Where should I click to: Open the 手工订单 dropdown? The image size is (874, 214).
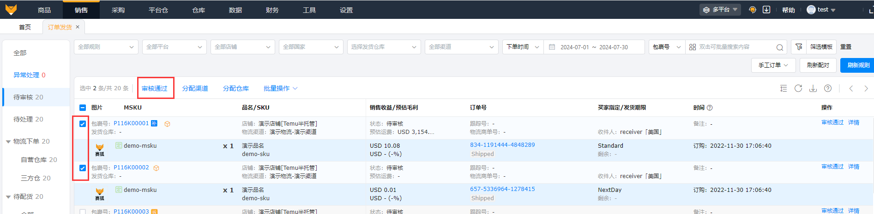point(773,65)
